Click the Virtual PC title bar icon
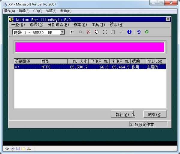This screenshot has height=154, width=180. click(x=5, y=5)
